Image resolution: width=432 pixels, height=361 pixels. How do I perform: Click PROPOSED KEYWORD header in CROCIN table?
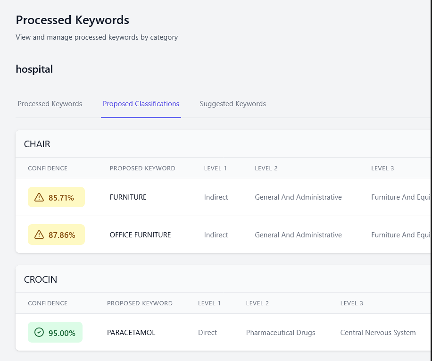point(140,303)
